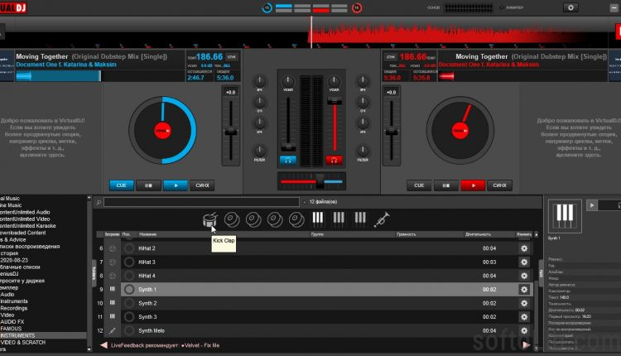Click the blue play button on left deck
This screenshot has height=356, width=621.
coord(176,185)
